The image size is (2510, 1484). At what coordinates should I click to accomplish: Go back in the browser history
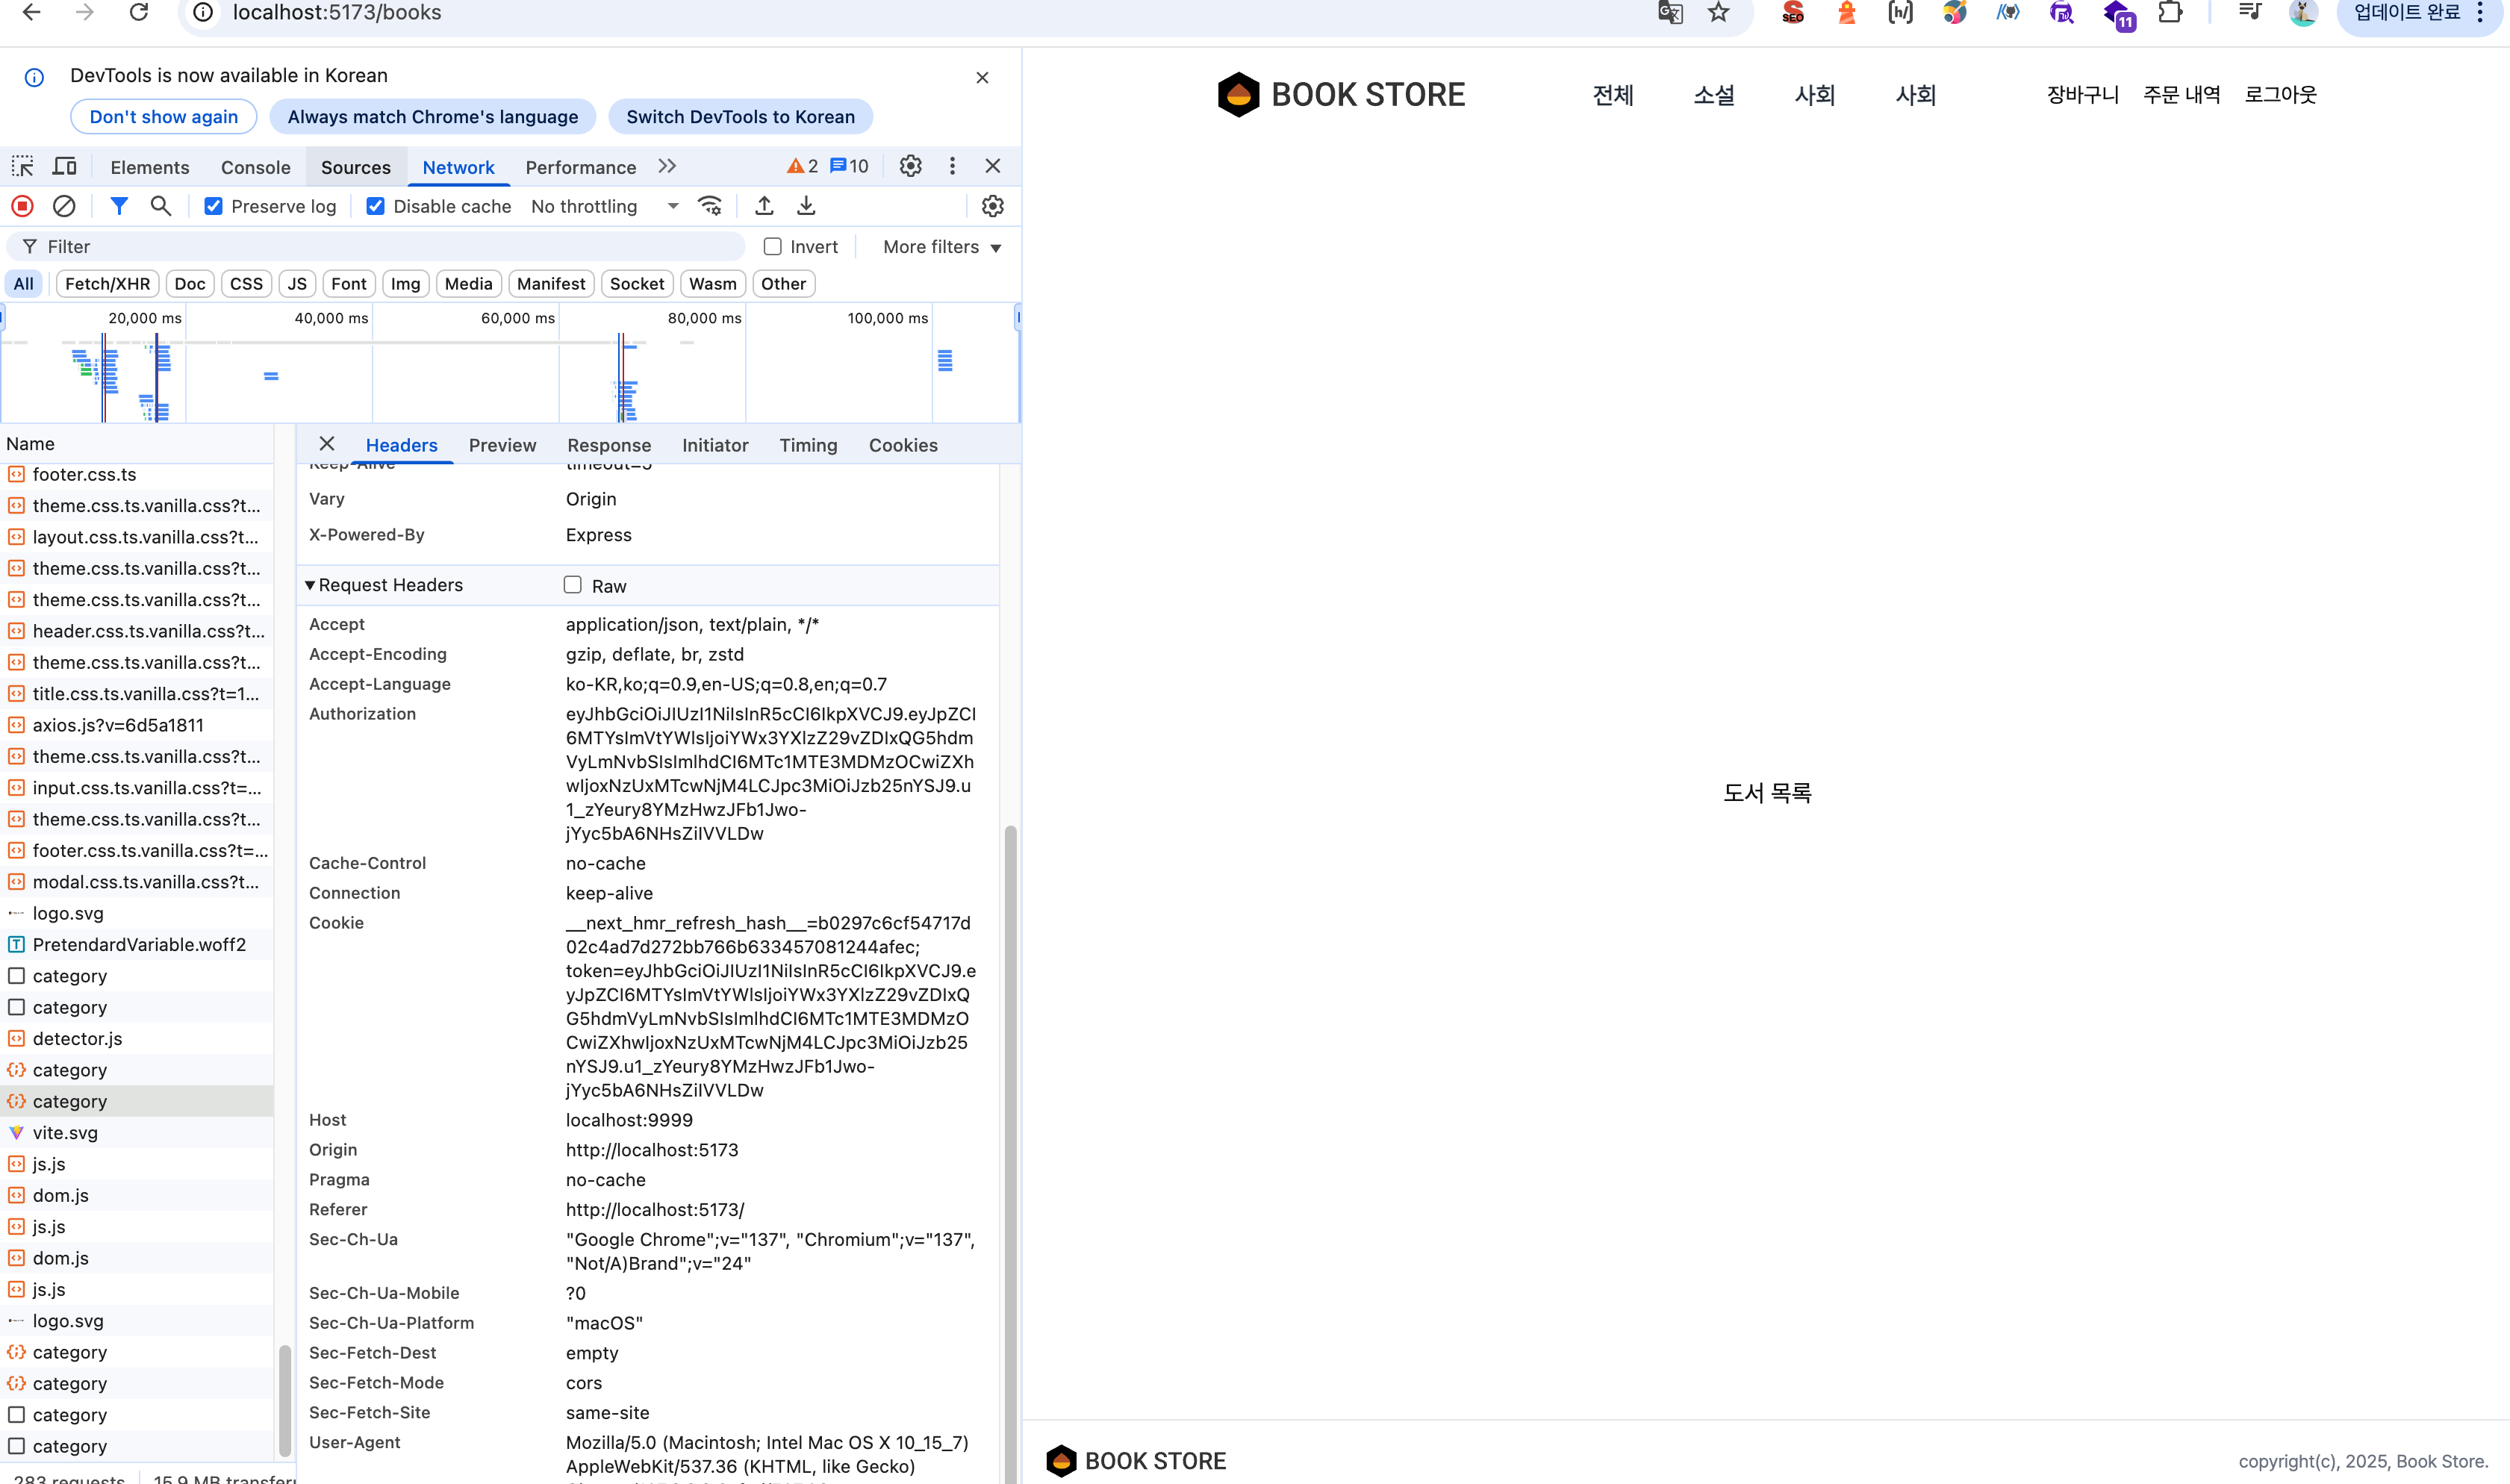coord(31,12)
